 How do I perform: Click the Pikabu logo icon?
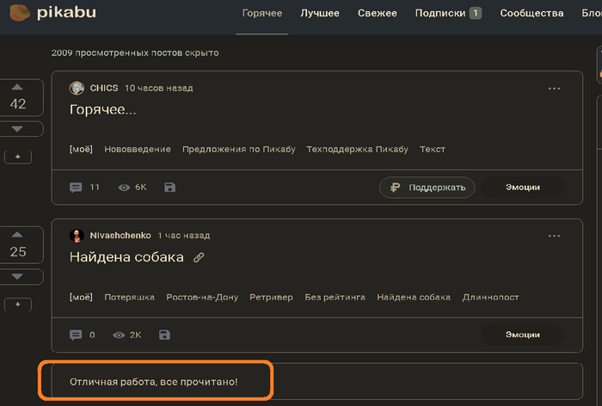20,13
